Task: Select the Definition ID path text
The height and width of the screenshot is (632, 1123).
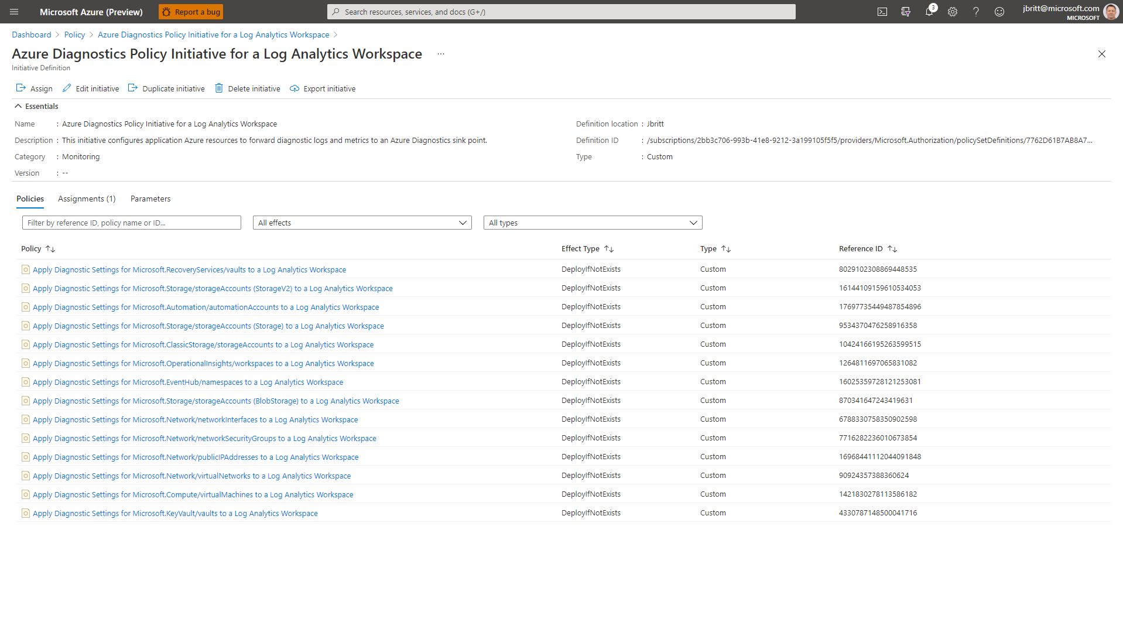Action: [x=869, y=141]
